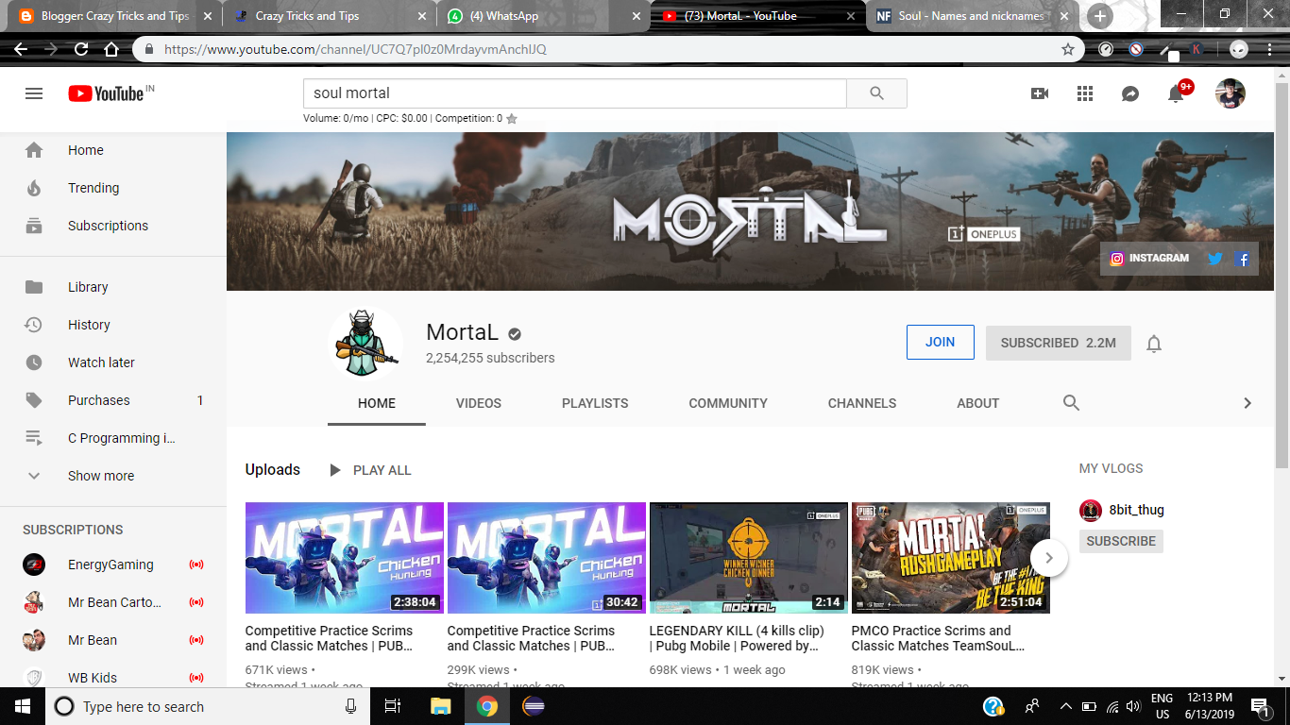Switch to the CHANNELS tab
Viewport: 1290px width, 725px height.
click(862, 403)
